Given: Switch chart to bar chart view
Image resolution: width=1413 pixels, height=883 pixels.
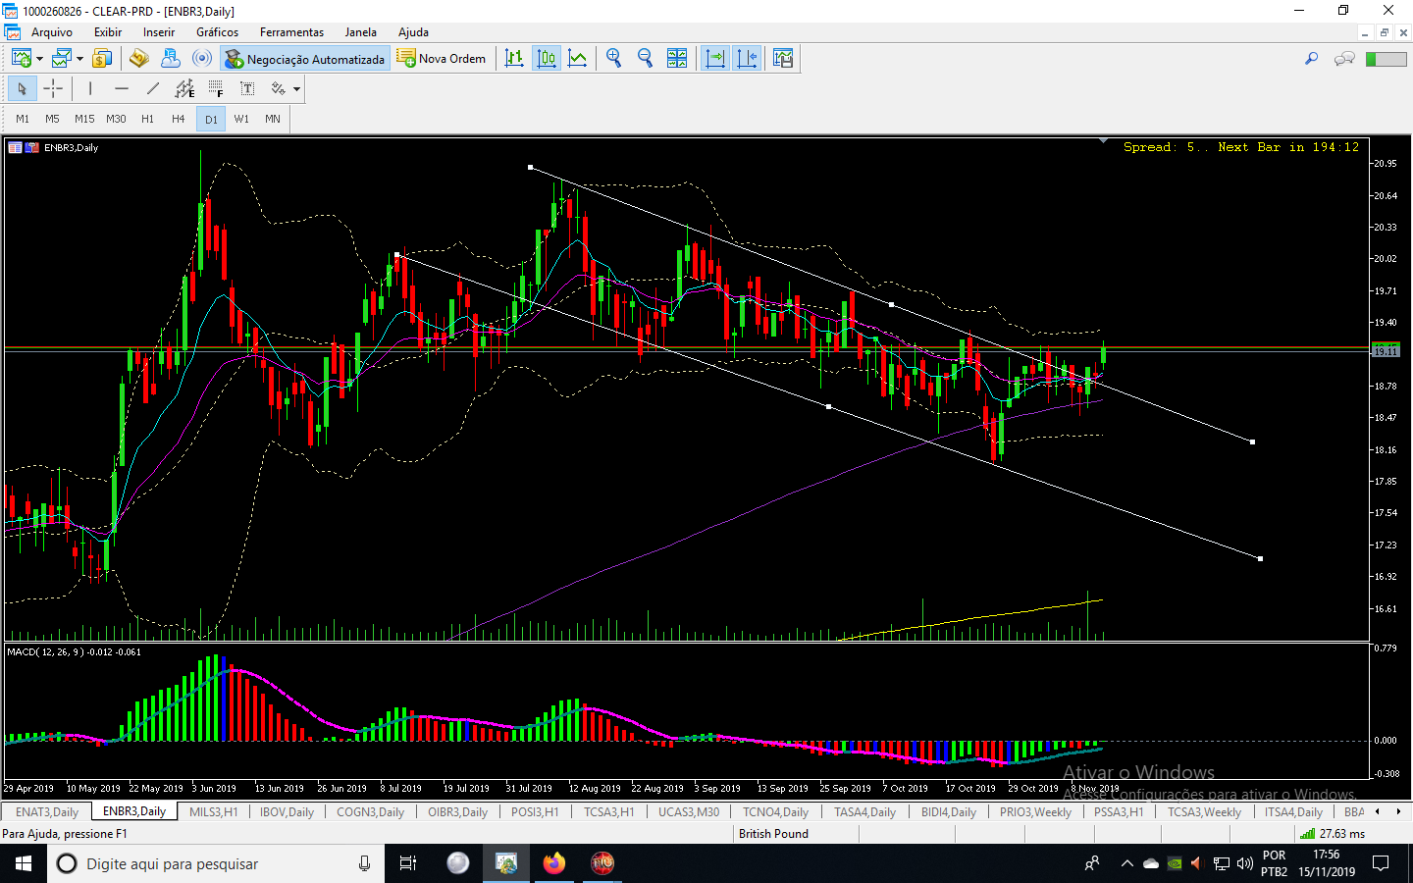Looking at the screenshot, I should (x=514, y=59).
